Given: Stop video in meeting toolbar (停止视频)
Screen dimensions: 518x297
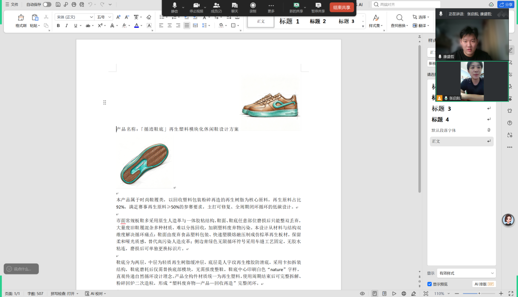Looking at the screenshot, I should point(196,8).
